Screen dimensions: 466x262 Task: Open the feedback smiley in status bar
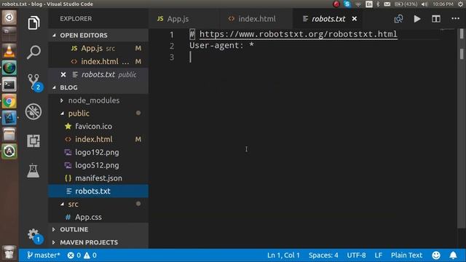436,255
